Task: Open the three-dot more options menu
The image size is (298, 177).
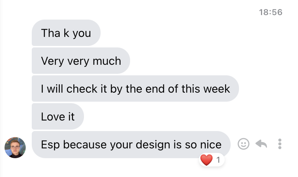Action: click(x=280, y=144)
